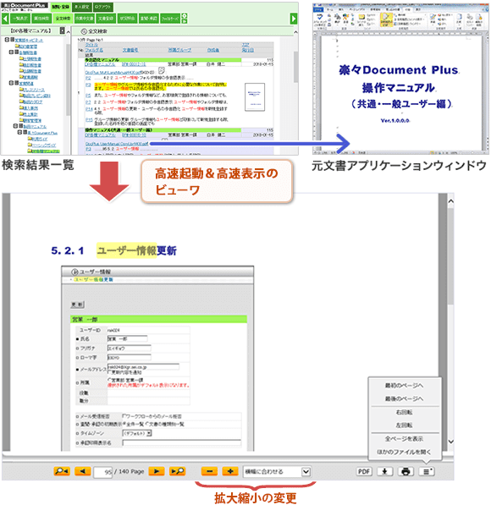
Task: Click the icon beside DP各種マニュアル panel title
Action: tap(63, 31)
